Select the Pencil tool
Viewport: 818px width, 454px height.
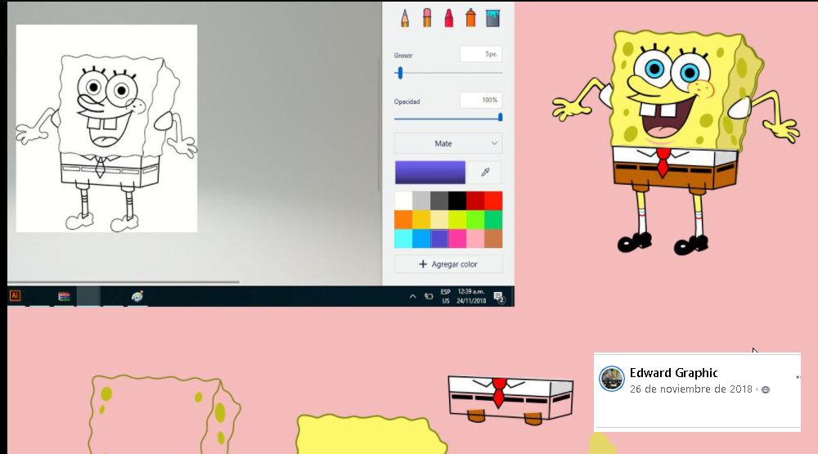coord(405,18)
